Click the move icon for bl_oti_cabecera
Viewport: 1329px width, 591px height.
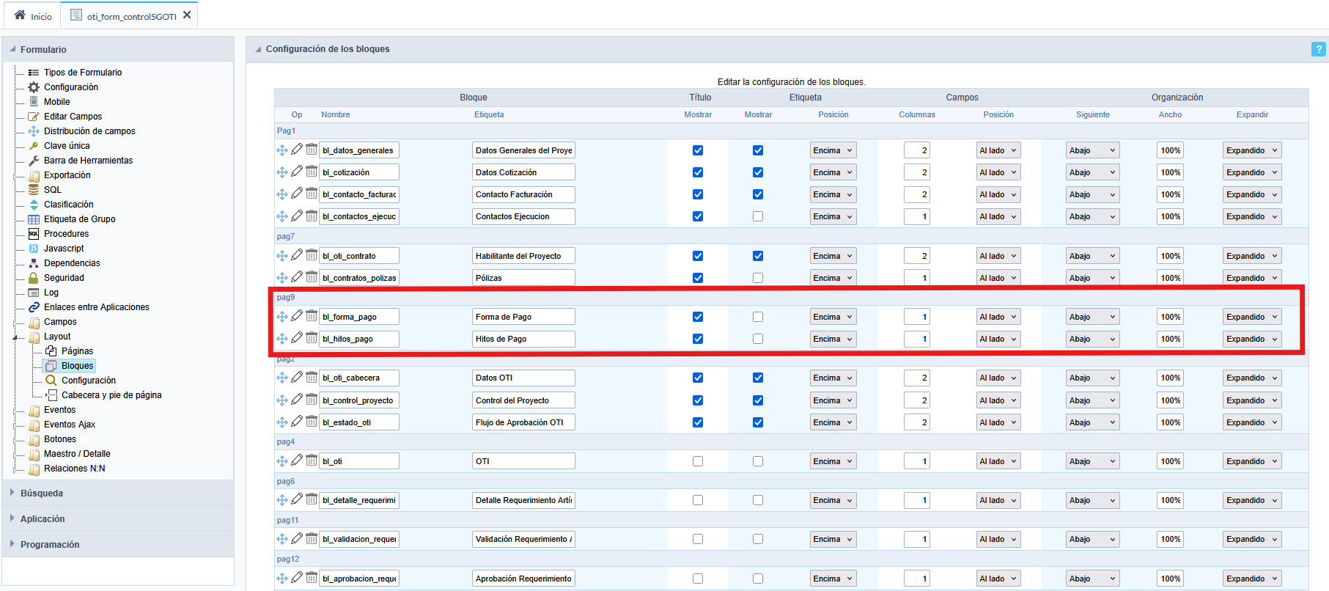coord(282,378)
